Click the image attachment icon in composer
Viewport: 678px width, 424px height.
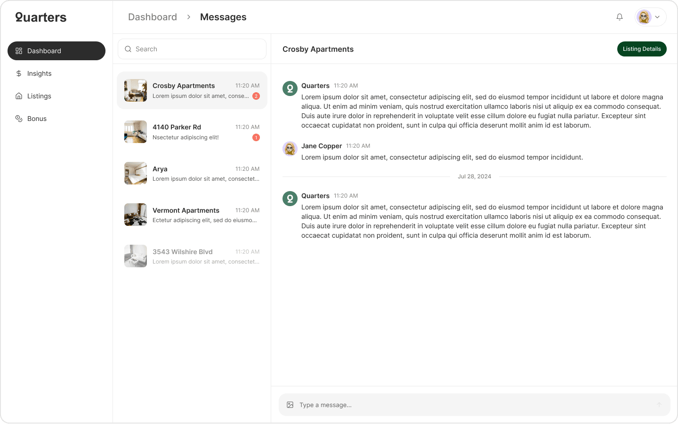tap(291, 404)
